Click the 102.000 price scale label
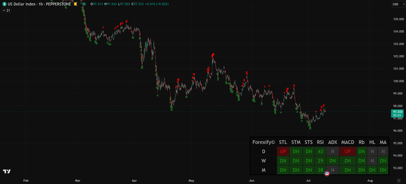 coord(398,56)
